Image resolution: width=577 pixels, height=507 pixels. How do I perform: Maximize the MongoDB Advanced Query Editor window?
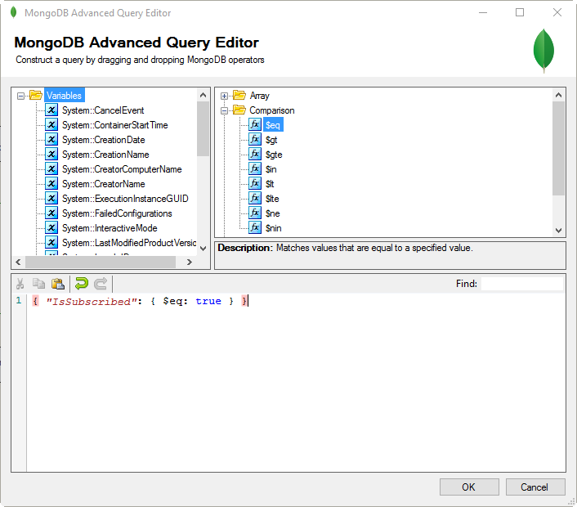point(520,12)
